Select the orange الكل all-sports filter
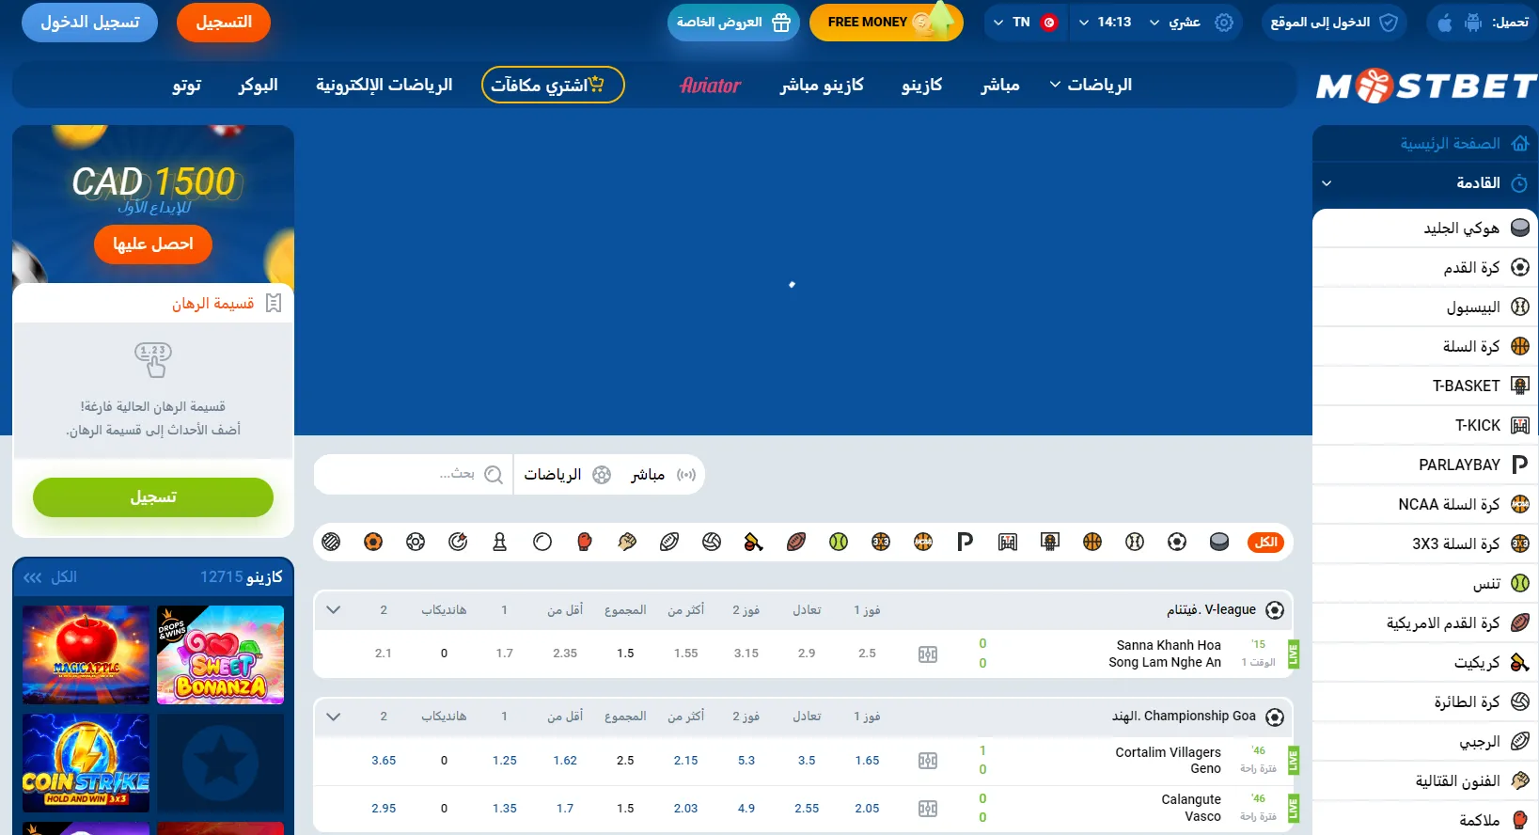This screenshot has width=1539, height=835. [x=1265, y=542]
